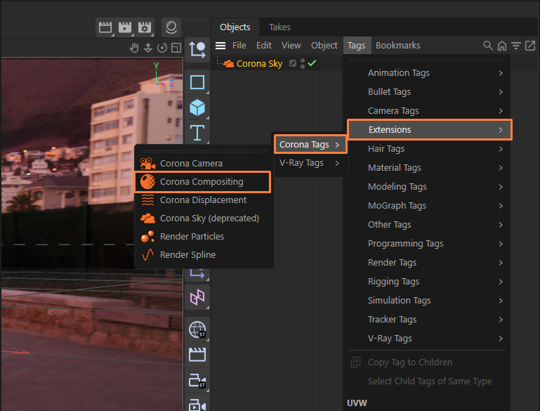Image resolution: width=540 pixels, height=411 pixels.
Task: Open Edit Render Settings icon
Action: point(145,27)
